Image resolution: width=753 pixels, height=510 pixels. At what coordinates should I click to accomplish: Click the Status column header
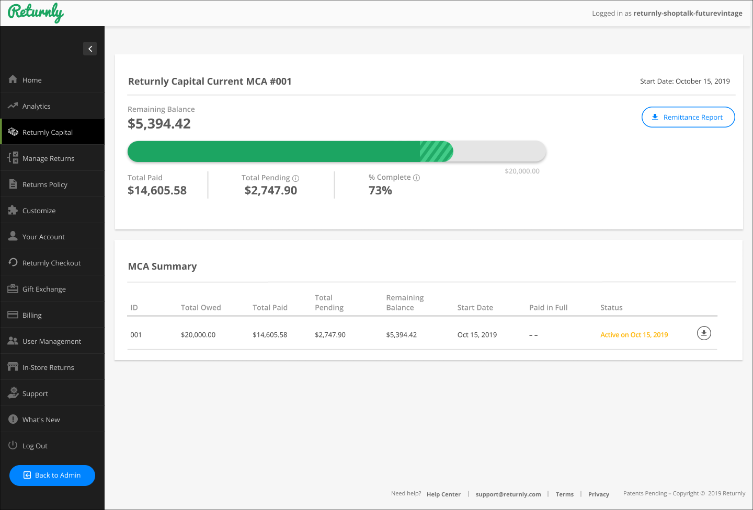(x=611, y=307)
